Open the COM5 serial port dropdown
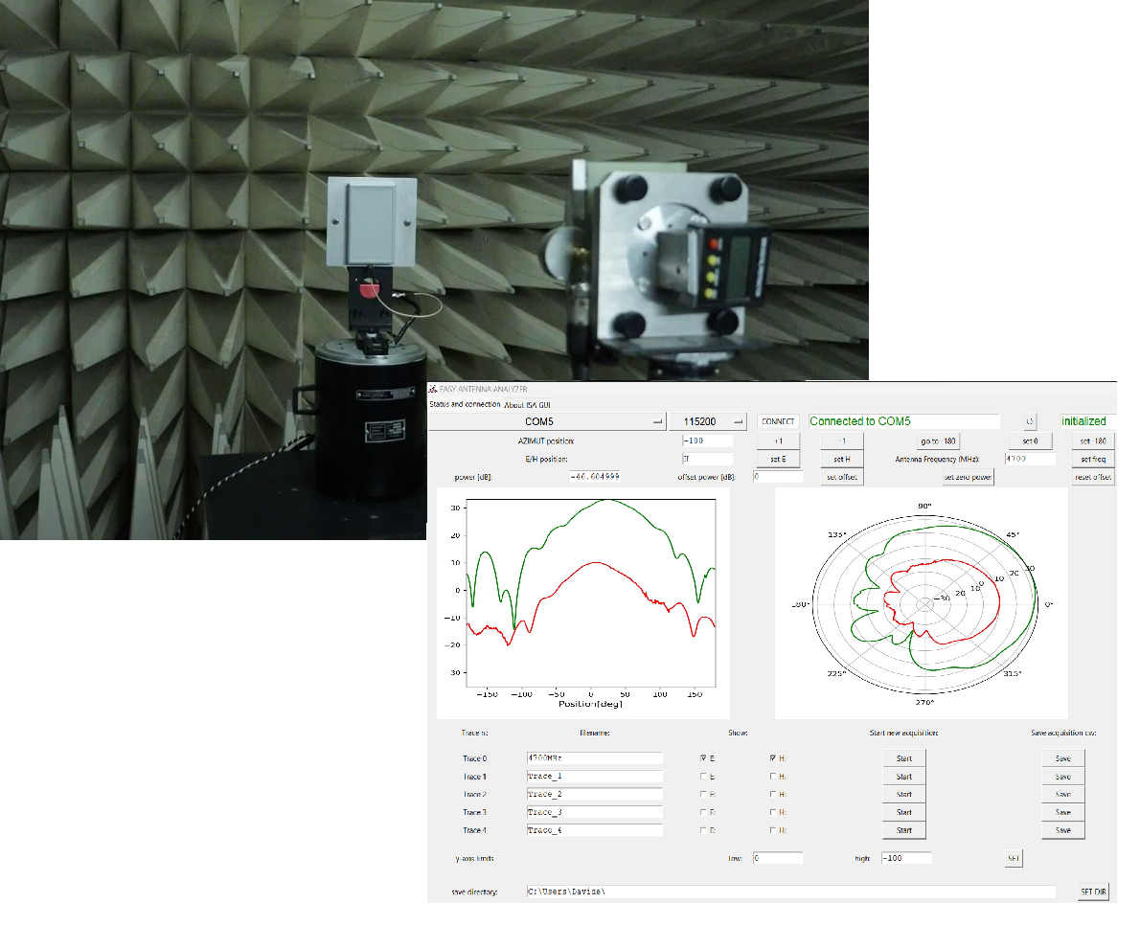 click(547, 421)
